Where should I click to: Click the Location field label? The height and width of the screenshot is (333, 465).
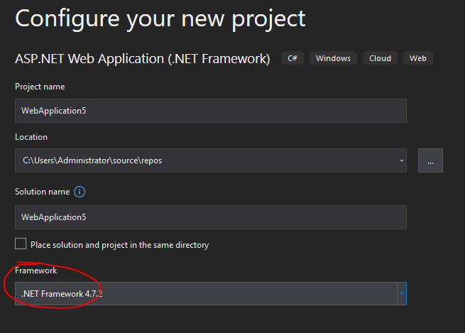(31, 137)
